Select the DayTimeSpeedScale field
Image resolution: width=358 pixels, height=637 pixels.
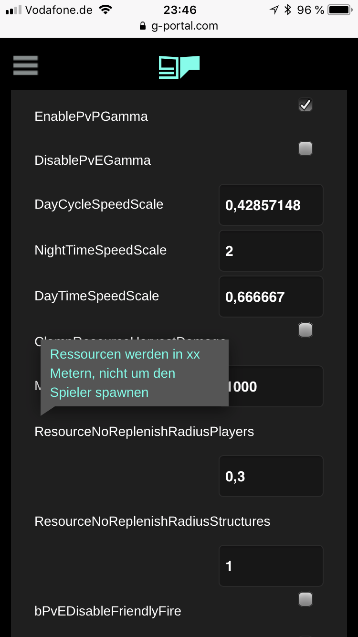click(271, 297)
